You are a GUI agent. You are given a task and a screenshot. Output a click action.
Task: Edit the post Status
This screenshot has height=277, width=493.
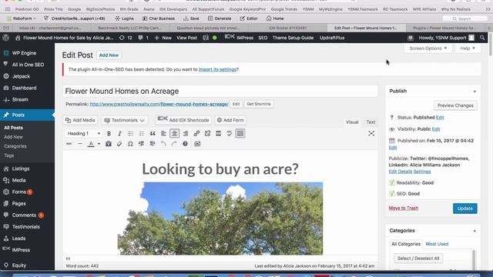[x=440, y=118]
